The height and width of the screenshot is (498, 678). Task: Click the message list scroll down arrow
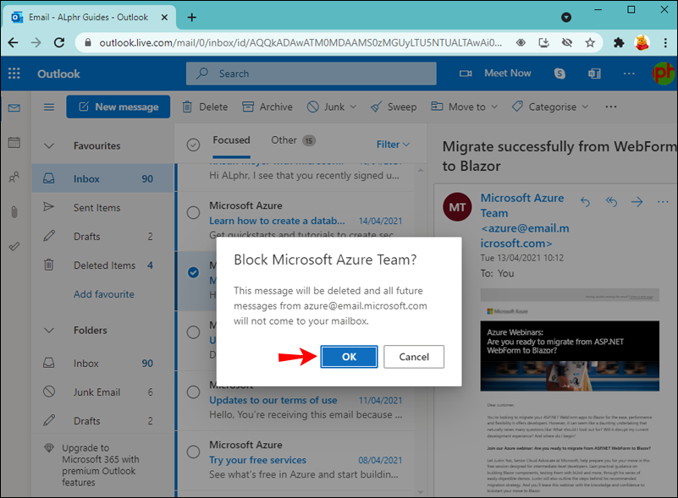421,491
